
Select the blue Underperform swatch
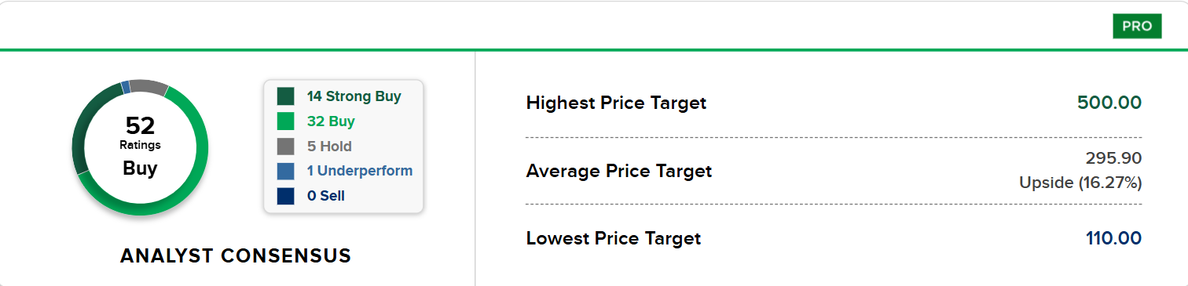pos(285,171)
